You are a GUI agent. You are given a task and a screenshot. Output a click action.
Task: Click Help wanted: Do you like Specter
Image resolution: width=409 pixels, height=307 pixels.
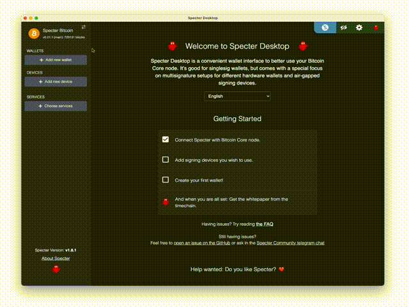click(233, 269)
